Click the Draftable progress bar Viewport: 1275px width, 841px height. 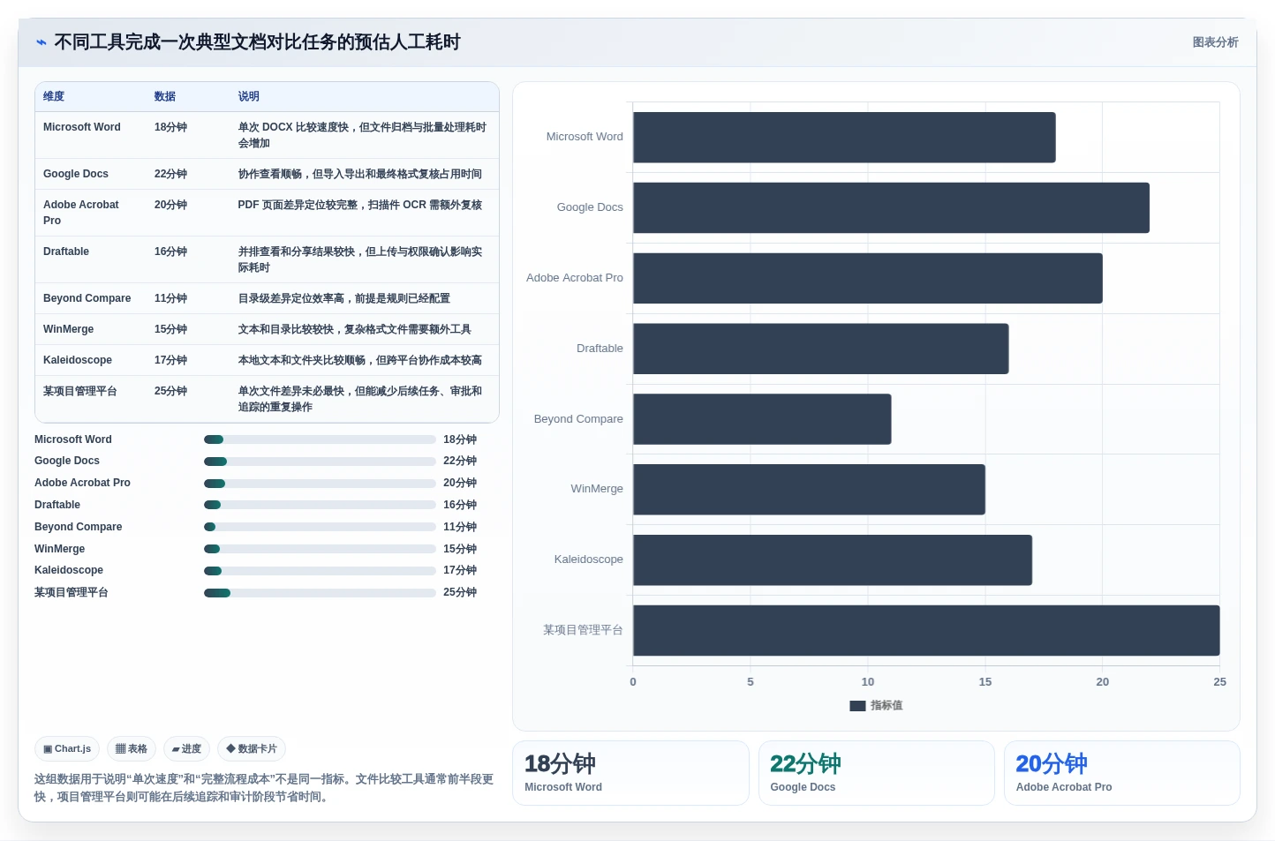coord(320,505)
